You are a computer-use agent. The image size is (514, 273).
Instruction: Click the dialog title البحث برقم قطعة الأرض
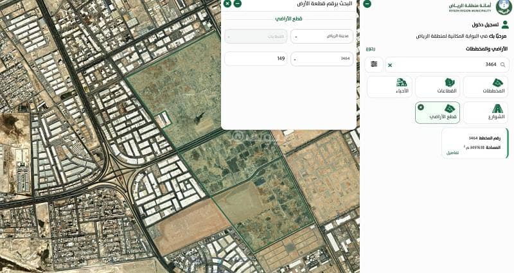click(x=324, y=4)
